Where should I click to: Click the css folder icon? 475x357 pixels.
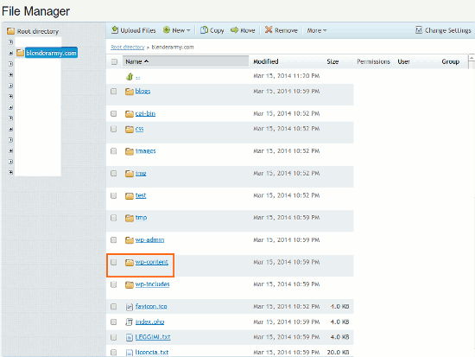130,129
